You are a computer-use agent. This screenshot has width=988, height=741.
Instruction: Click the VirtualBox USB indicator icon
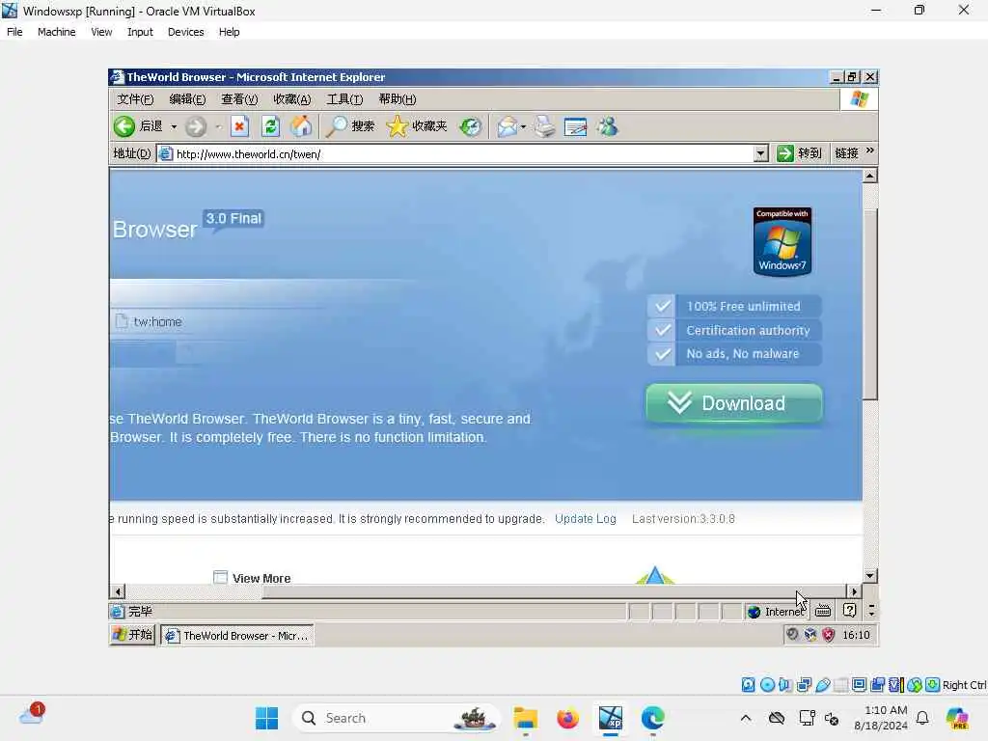(822, 685)
